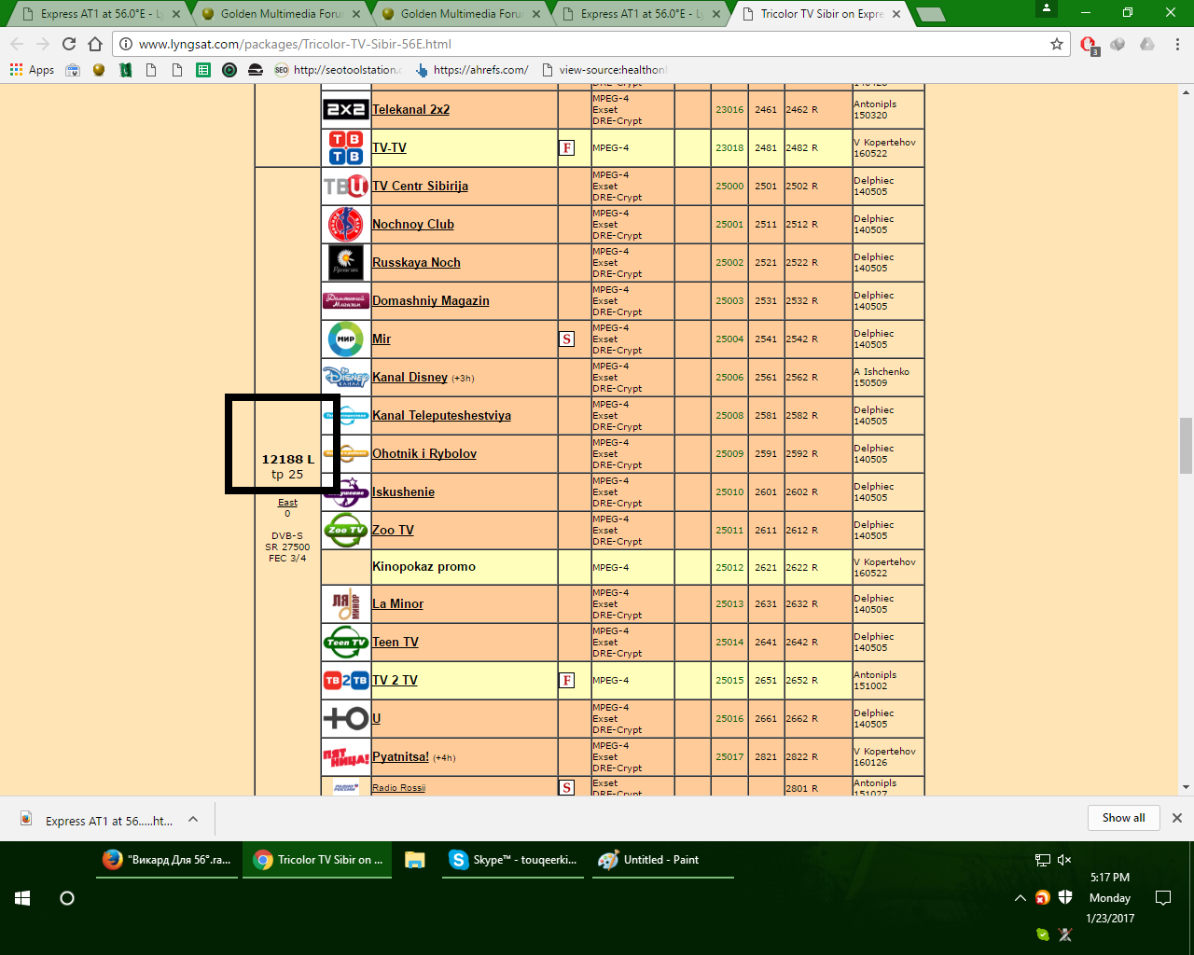Open the Apps bookmarks shortcut

click(32, 70)
